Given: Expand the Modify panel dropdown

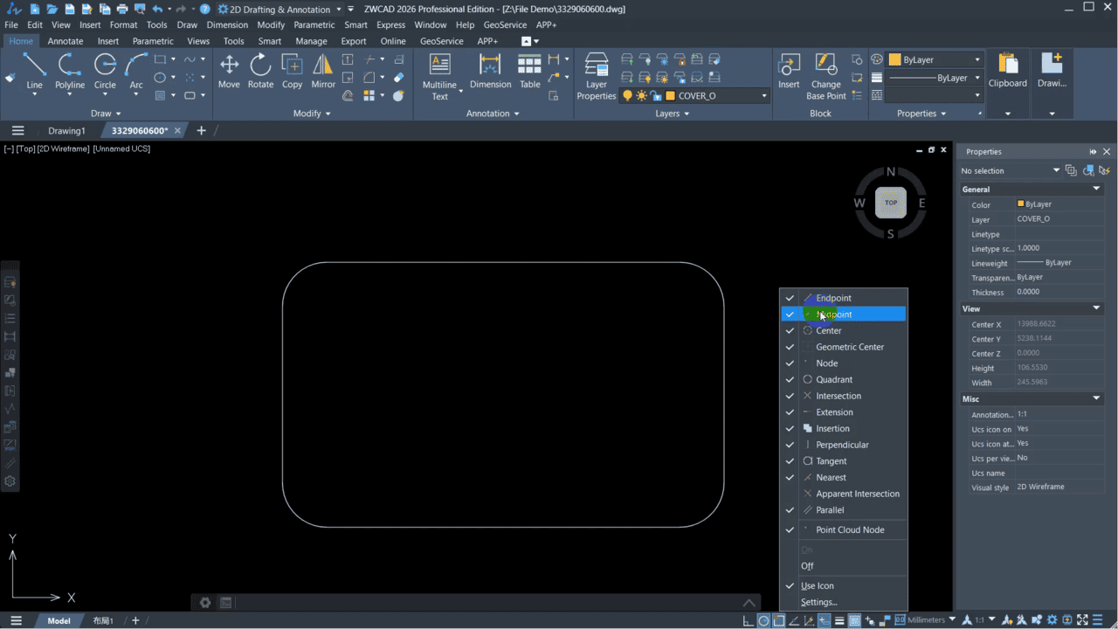Looking at the screenshot, I should coord(312,114).
